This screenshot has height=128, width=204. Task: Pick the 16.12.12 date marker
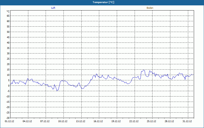(x=98, y=121)
